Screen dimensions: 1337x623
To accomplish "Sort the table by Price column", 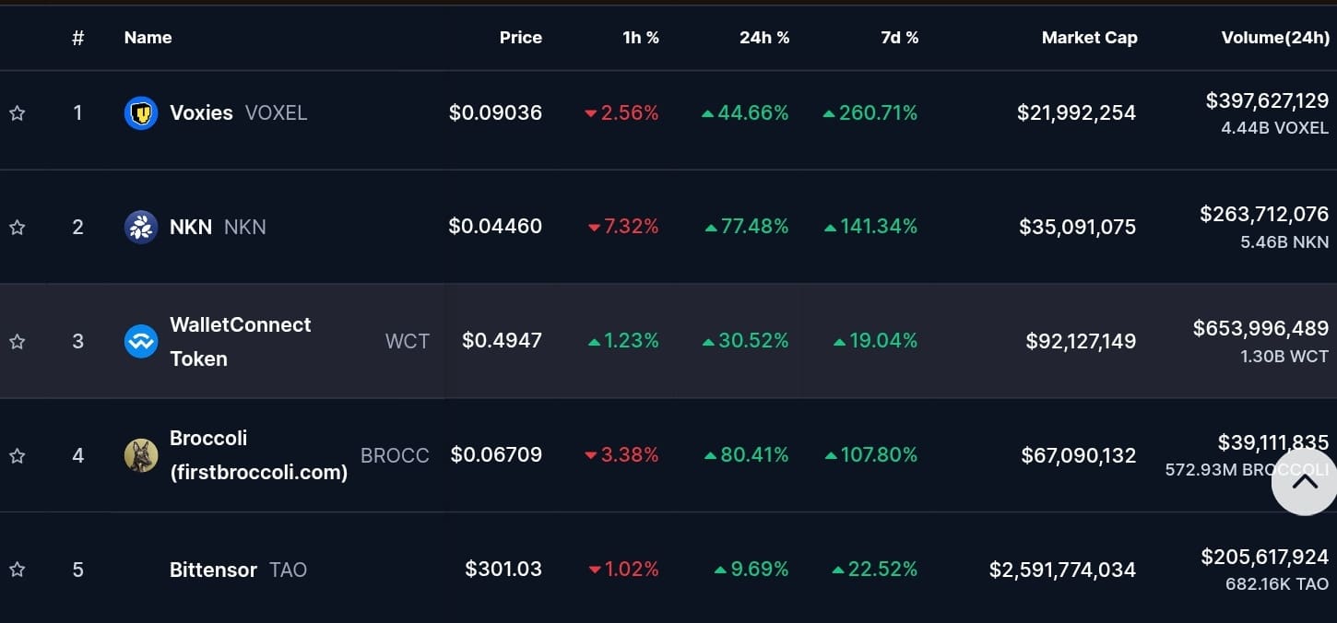I will tap(520, 38).
